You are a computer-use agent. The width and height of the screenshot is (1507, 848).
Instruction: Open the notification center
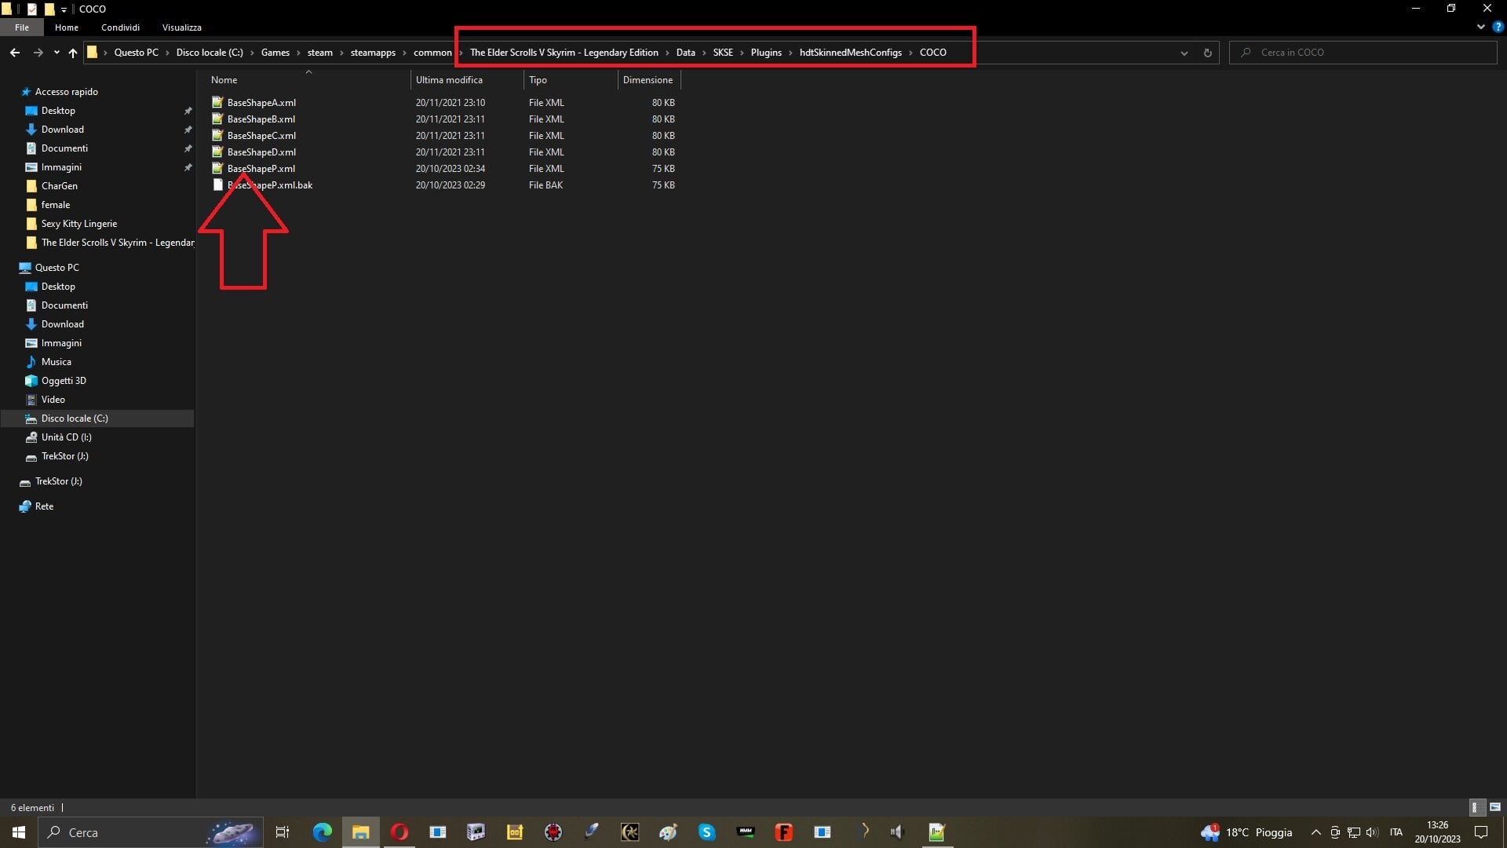[x=1481, y=832]
